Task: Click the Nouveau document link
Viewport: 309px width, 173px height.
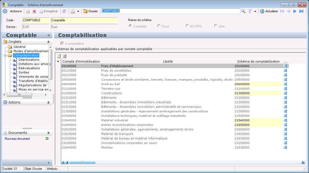Action: (x=17, y=139)
